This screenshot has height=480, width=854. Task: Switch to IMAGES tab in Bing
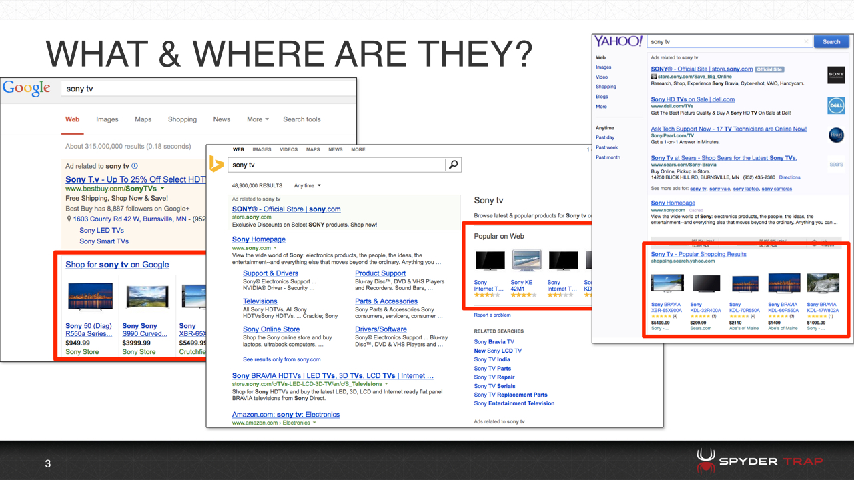[x=262, y=149]
